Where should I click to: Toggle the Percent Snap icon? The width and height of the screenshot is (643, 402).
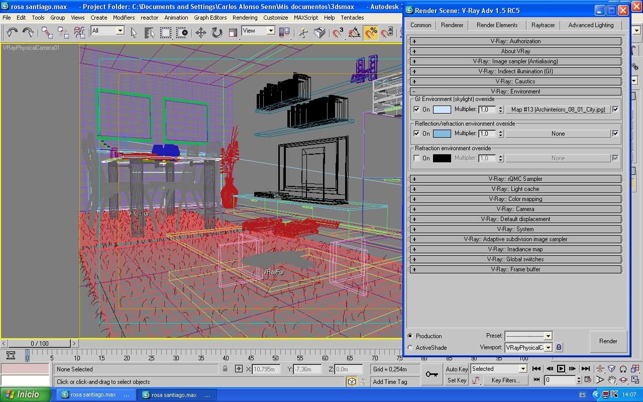tap(371, 33)
